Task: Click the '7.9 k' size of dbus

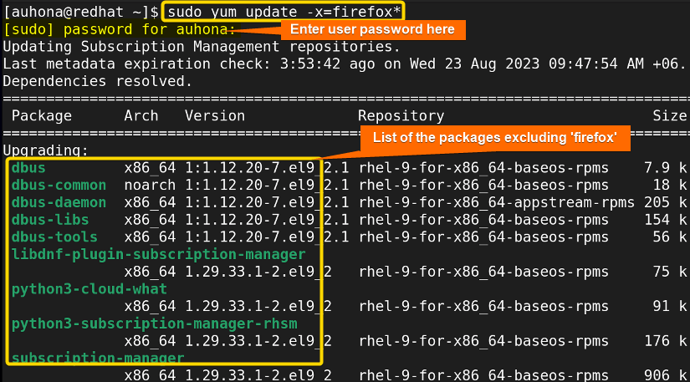Action: (665, 168)
